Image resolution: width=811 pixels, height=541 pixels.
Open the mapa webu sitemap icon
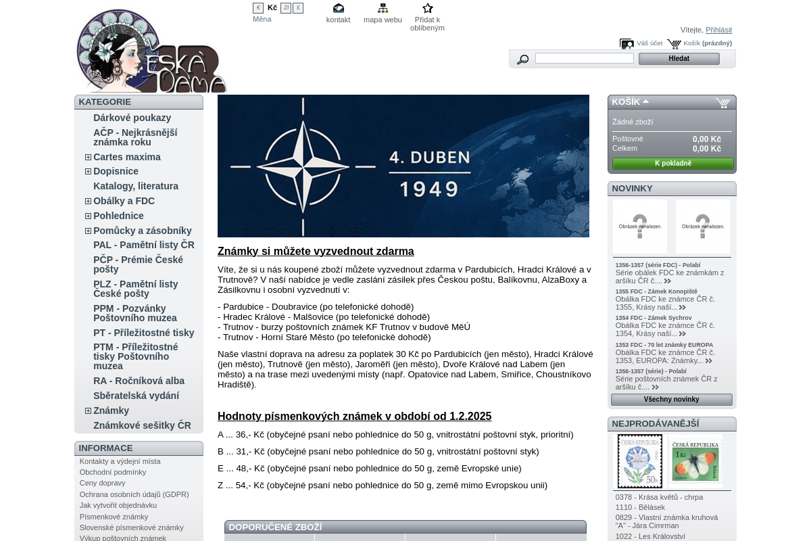click(383, 8)
